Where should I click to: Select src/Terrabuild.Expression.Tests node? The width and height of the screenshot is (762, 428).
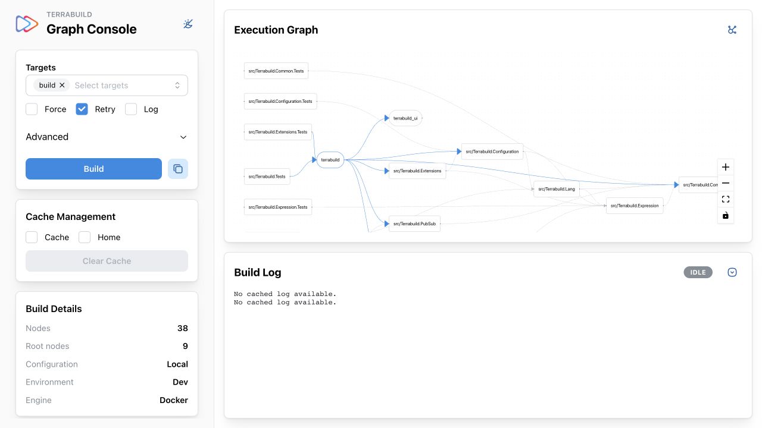[x=278, y=207]
